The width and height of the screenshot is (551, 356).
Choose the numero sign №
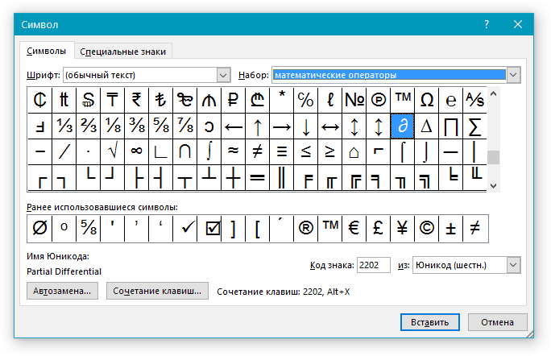[354, 100]
